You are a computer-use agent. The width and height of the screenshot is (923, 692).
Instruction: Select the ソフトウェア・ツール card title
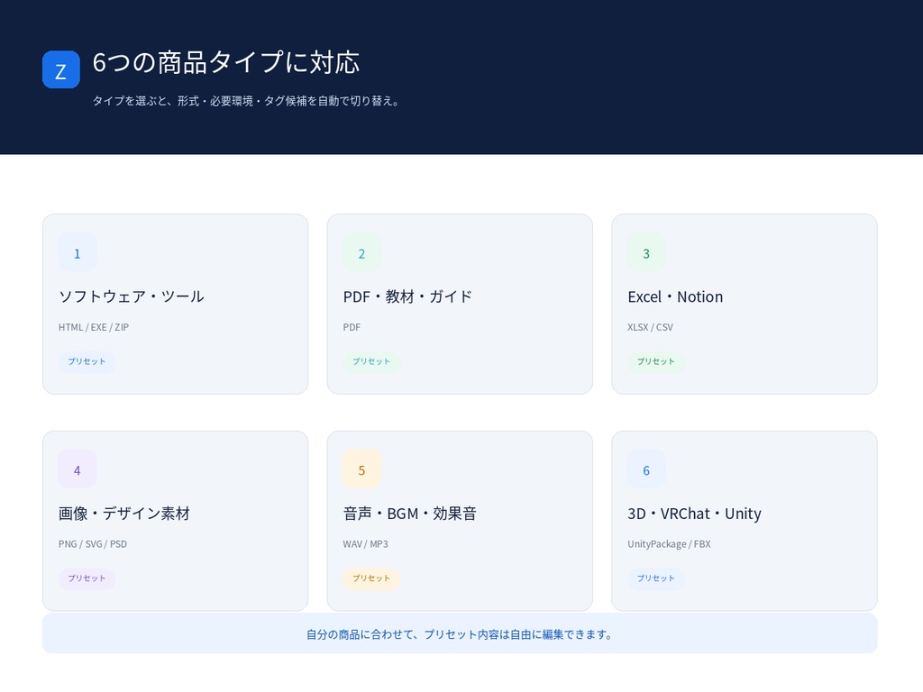(132, 296)
